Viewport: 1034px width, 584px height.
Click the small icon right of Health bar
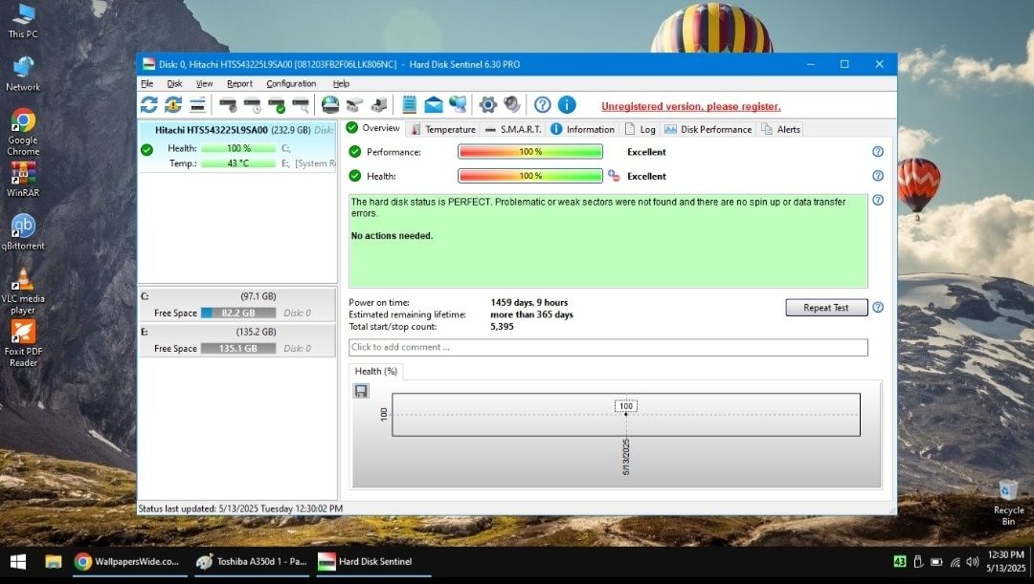click(x=614, y=176)
